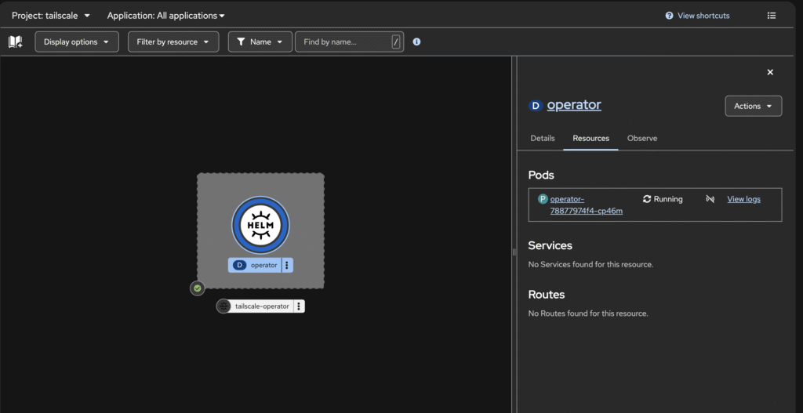Click the Pods section heading

(x=541, y=175)
